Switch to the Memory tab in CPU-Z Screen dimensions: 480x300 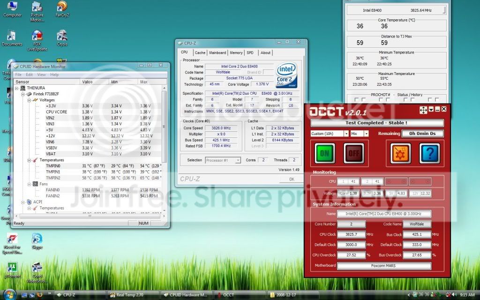pos(236,52)
